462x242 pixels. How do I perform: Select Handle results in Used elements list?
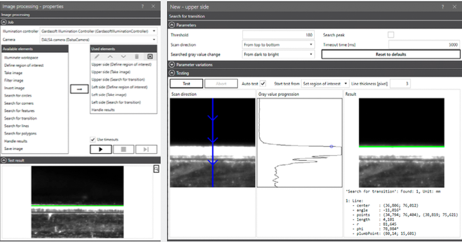pos(103,110)
